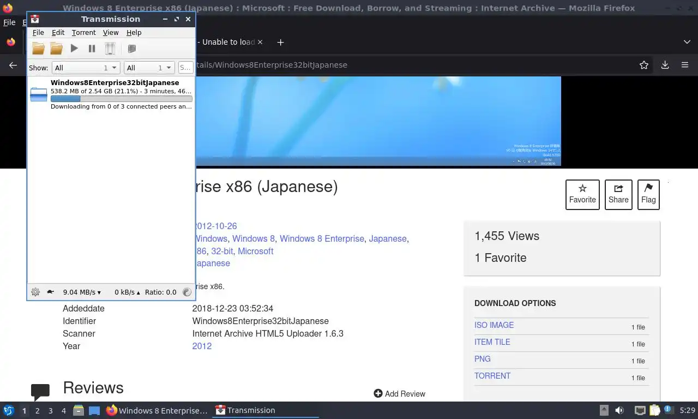Click Add Review on archive page
The width and height of the screenshot is (698, 419).
point(400,393)
